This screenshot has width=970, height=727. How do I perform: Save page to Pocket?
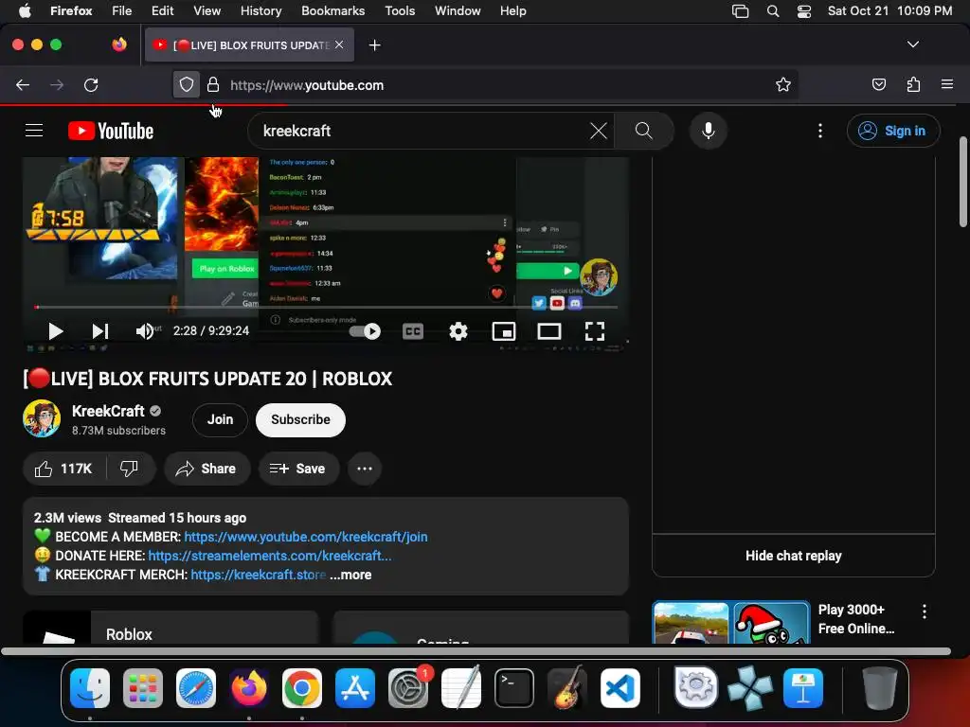879,84
